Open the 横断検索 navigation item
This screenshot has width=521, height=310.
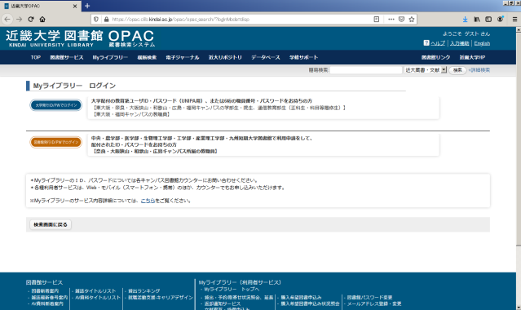pyautogui.click(x=147, y=58)
